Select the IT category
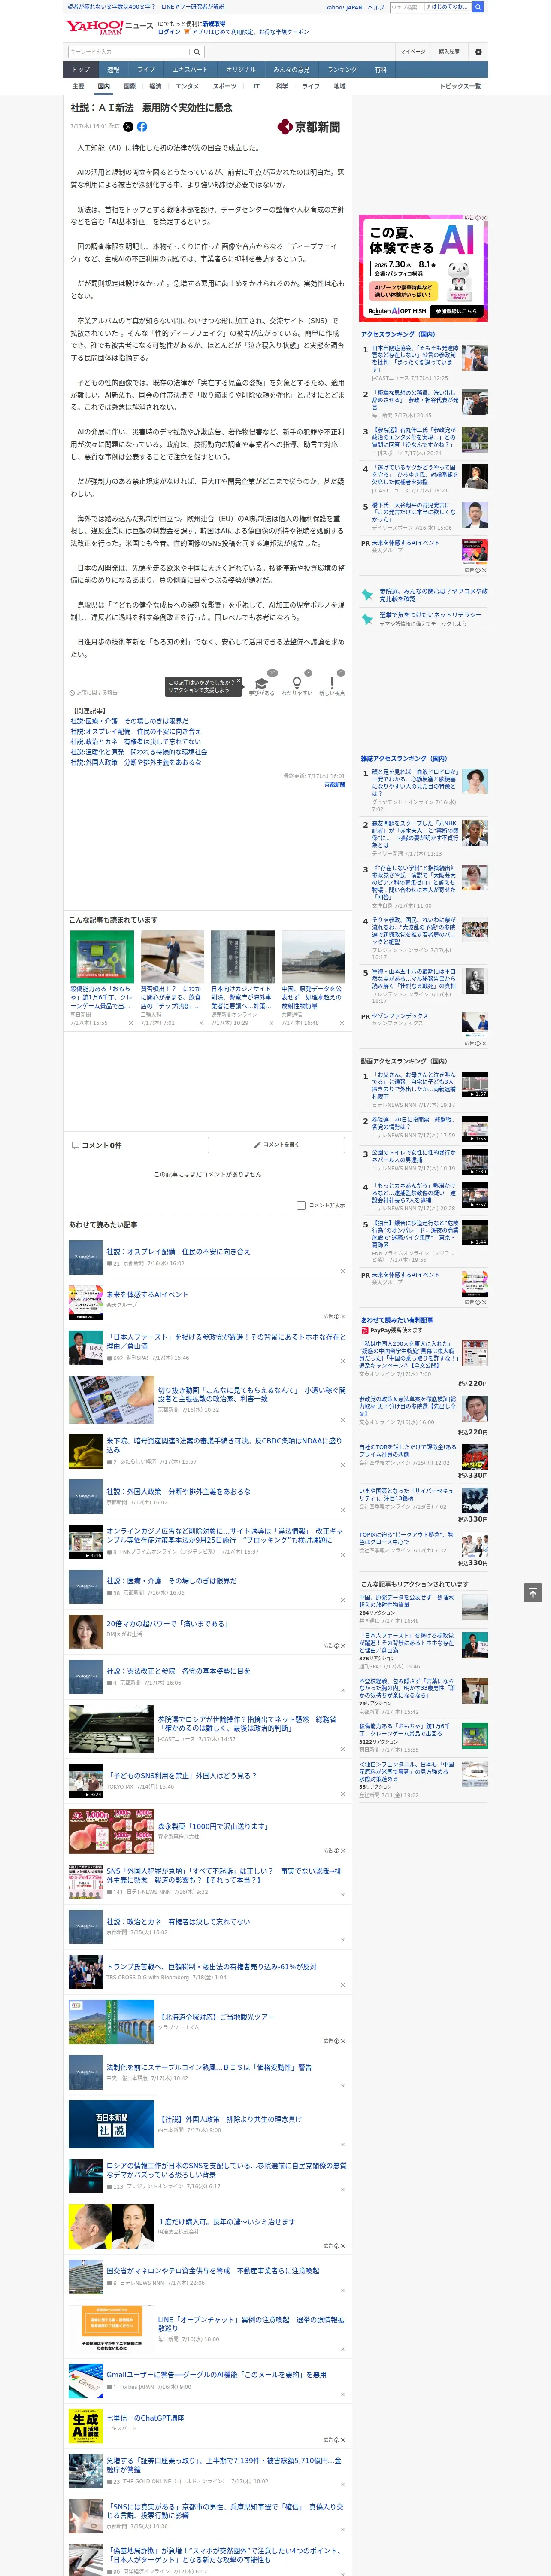 (256, 86)
